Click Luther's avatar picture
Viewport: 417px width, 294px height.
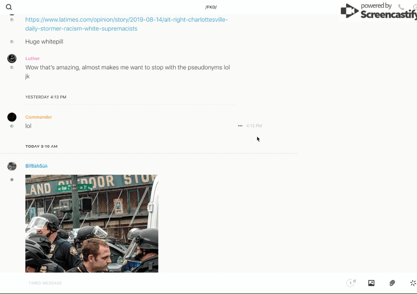12,58
